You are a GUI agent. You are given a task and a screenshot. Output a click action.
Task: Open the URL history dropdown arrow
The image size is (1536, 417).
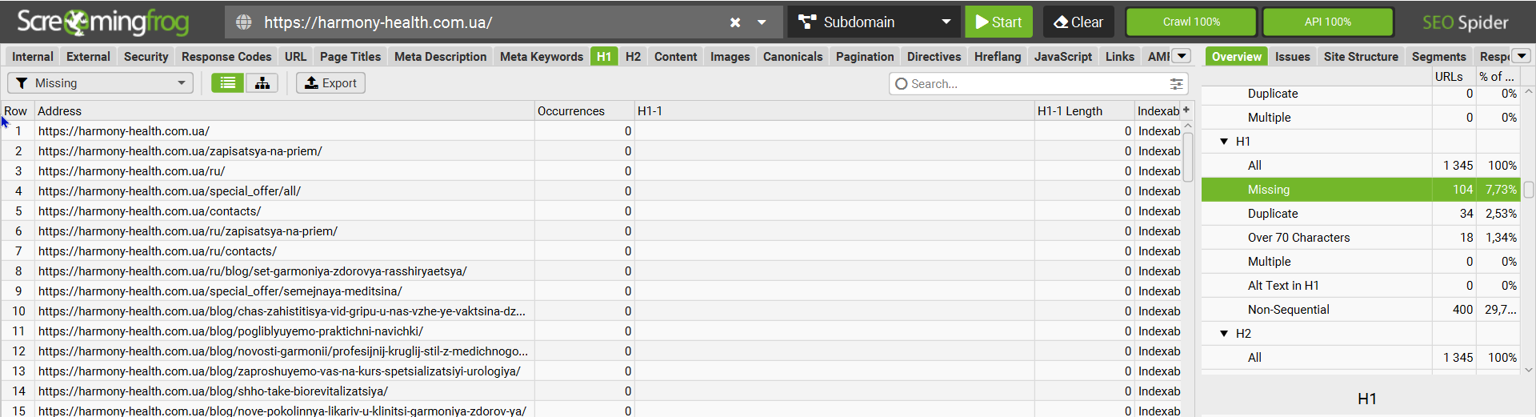pos(762,22)
